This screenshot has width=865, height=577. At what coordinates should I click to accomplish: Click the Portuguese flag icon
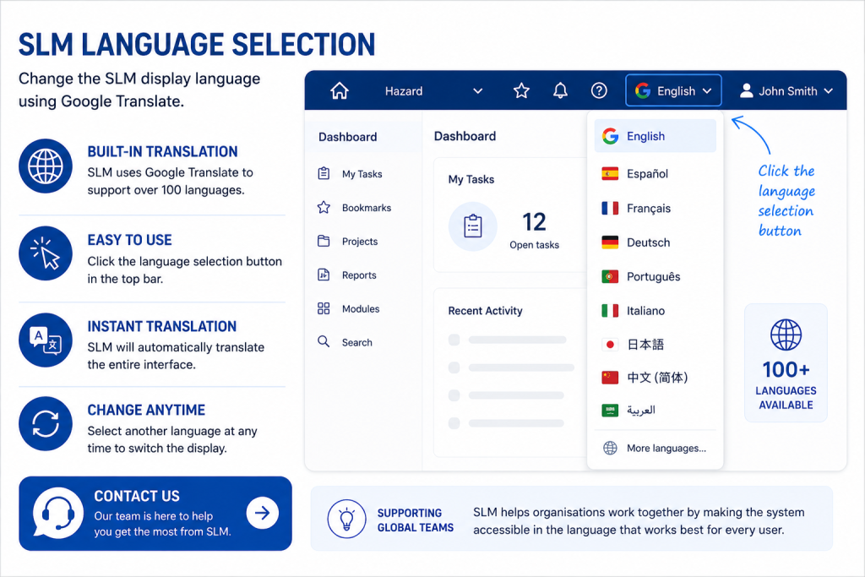click(x=610, y=276)
